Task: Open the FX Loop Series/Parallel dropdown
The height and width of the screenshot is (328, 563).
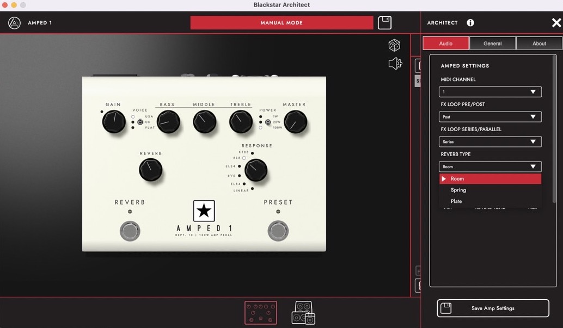Action: (x=490, y=142)
